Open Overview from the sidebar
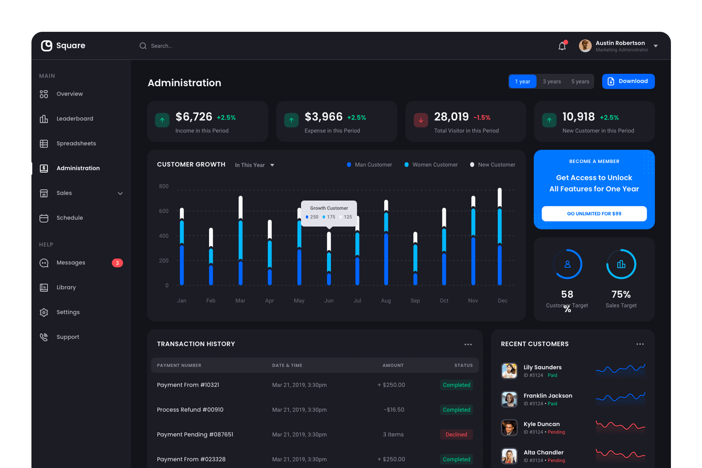The height and width of the screenshot is (468, 702). click(69, 94)
